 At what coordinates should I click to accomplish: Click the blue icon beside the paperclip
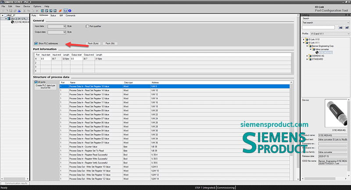(19, 11)
